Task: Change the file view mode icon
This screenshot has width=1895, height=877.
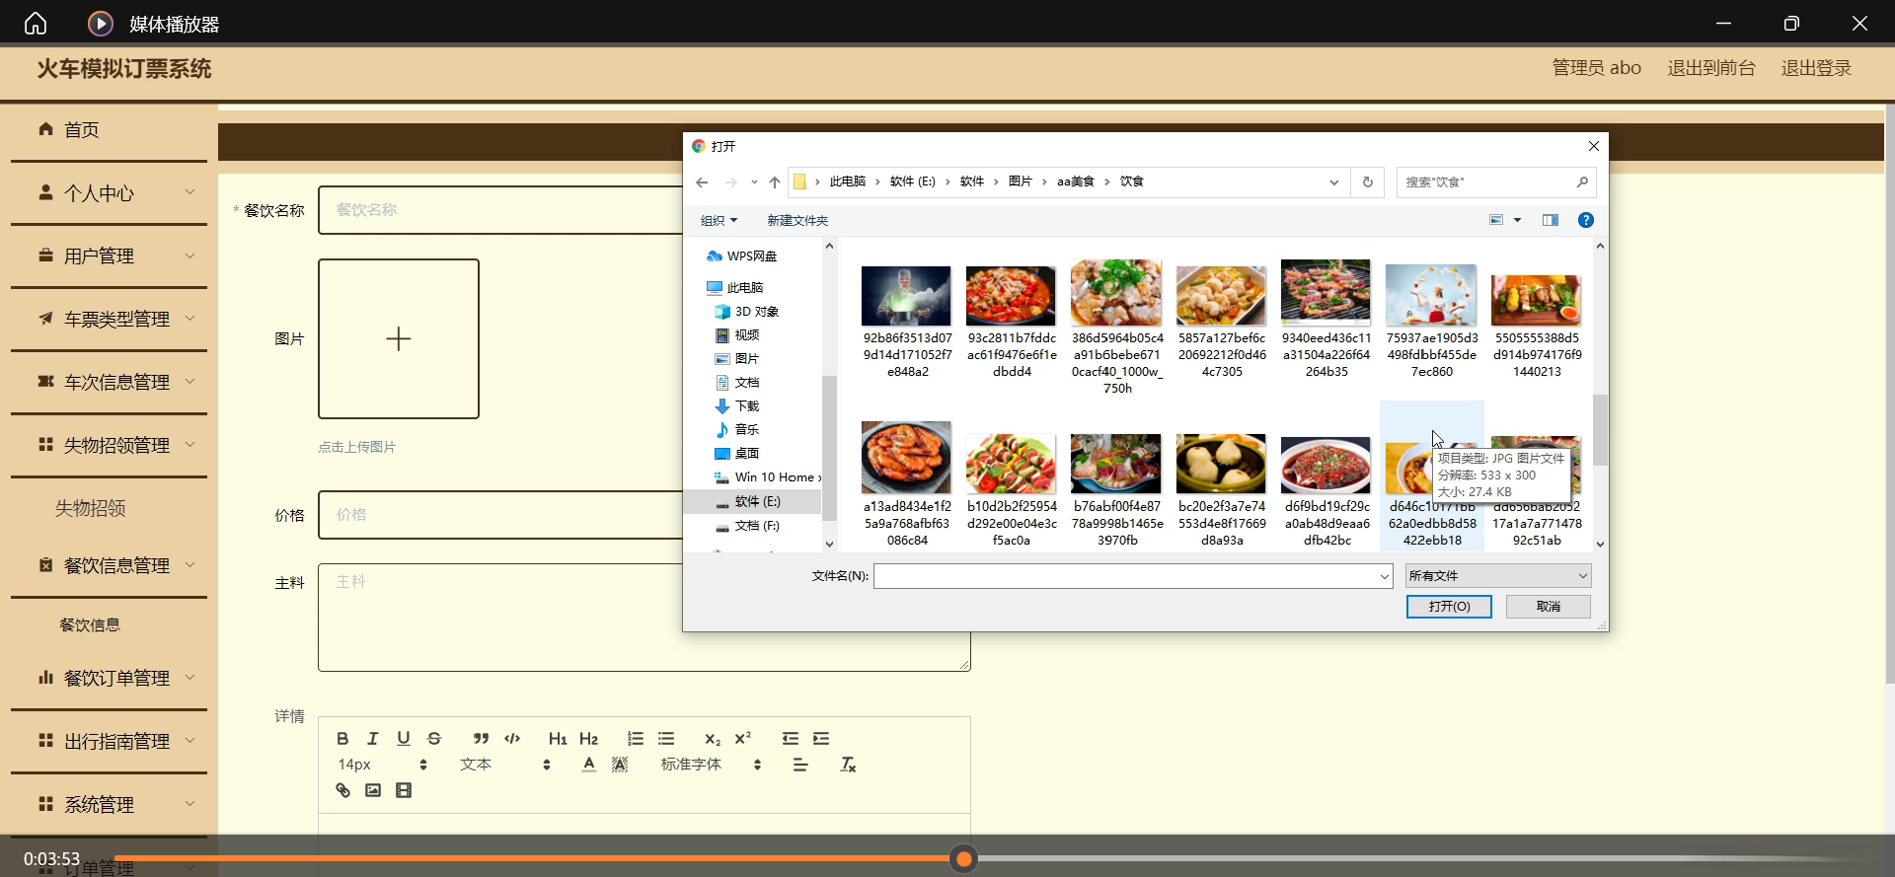Action: pos(1496,220)
